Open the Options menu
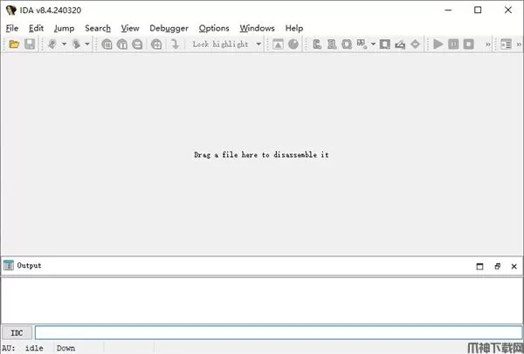 click(214, 28)
